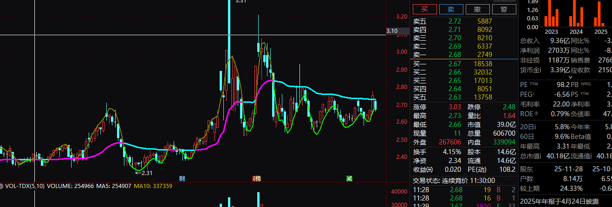This screenshot has height=207, width=612.
Task: Select the 买二 row at 2.66
Action: pyautogui.click(x=463, y=72)
